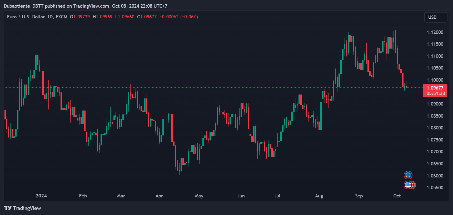The image size is (453, 215).
Task: Click the low value L1.09660
Action: [125, 17]
